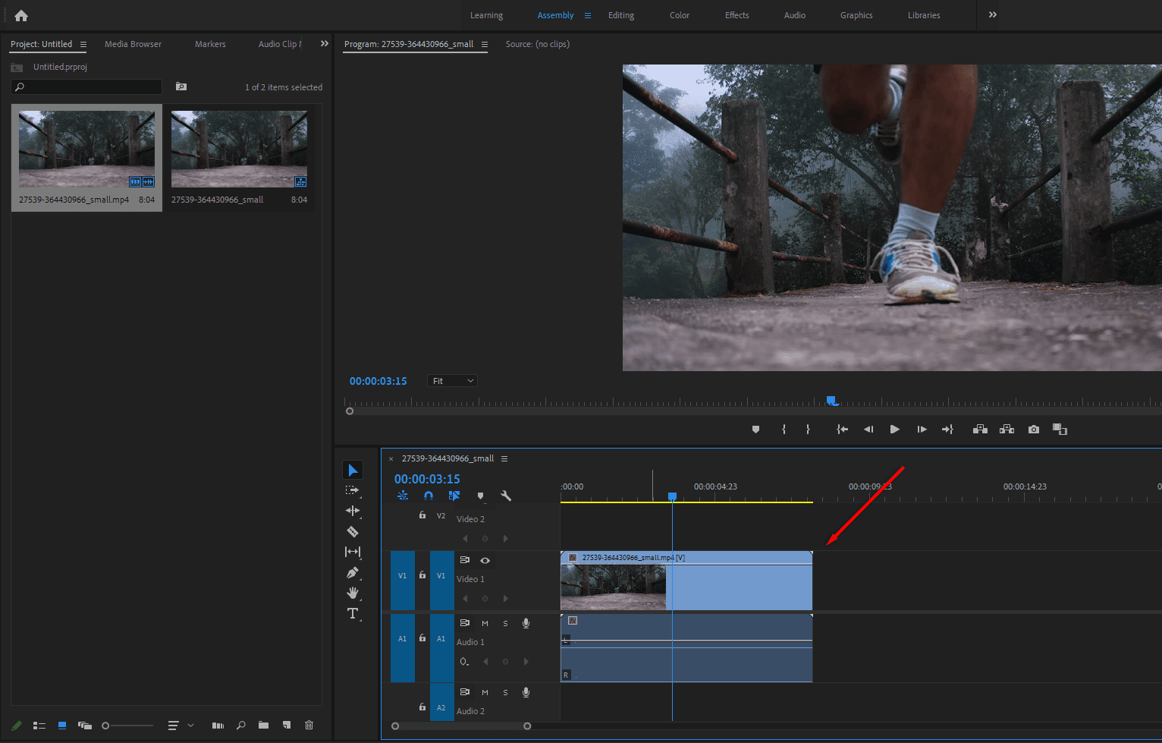Select the Selection tool

click(x=352, y=469)
